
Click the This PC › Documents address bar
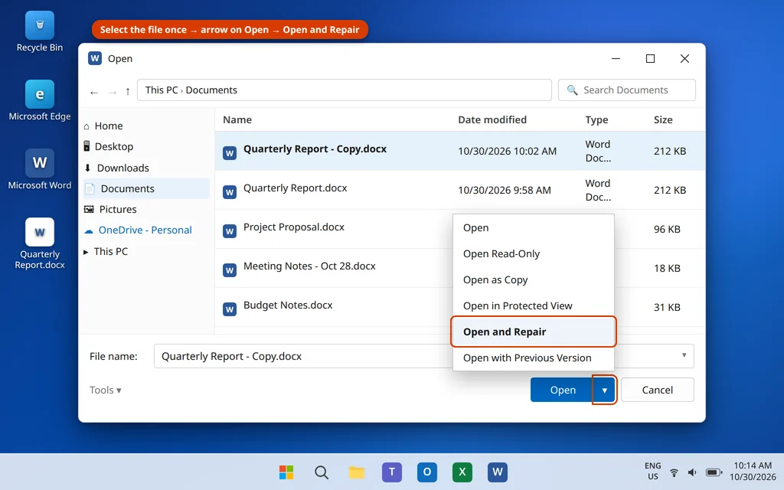[x=344, y=90]
